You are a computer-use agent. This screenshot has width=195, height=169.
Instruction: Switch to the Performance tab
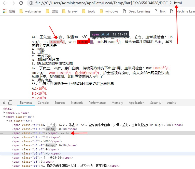[x=97, y=103]
